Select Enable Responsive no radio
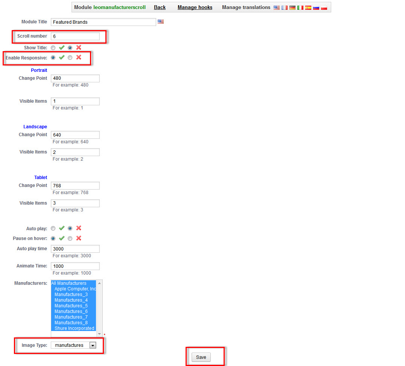The width and height of the screenshot is (405, 366). [70, 58]
